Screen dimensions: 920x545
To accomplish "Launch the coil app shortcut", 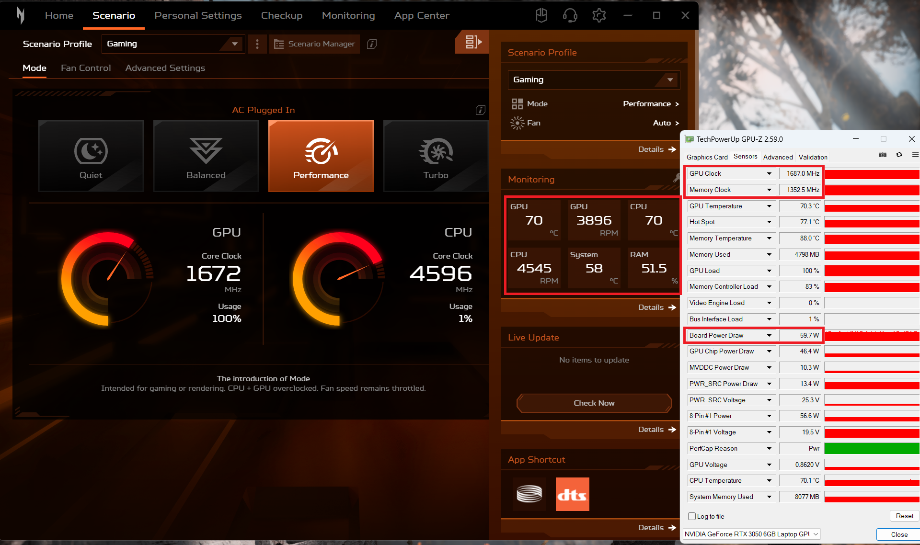I will coord(529,494).
